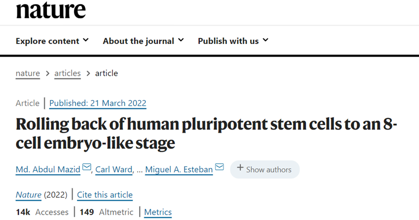Click Cite this article
The height and width of the screenshot is (220, 419).
105,195
